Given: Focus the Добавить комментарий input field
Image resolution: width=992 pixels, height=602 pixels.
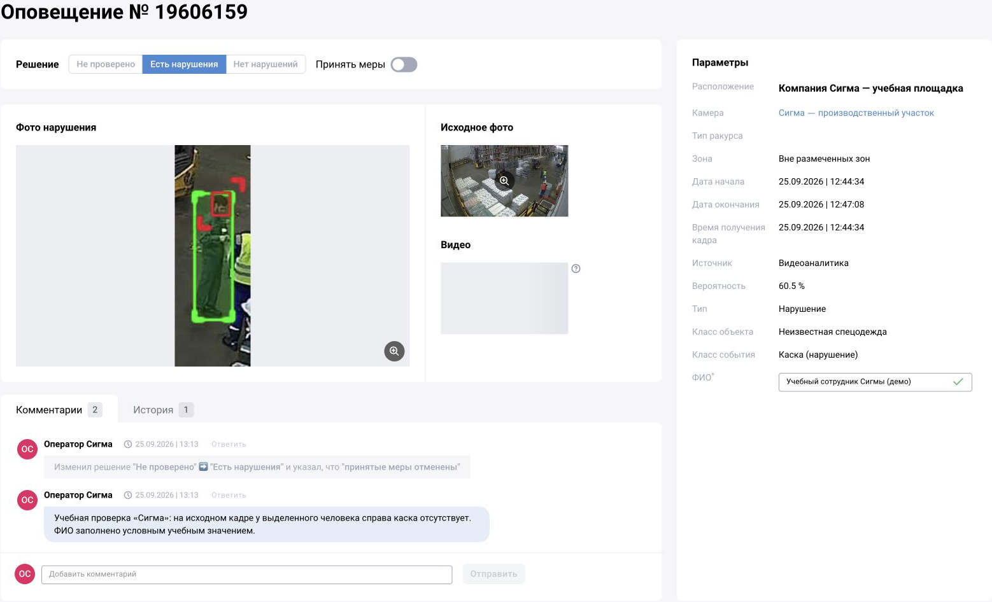Looking at the screenshot, I should coord(247,575).
